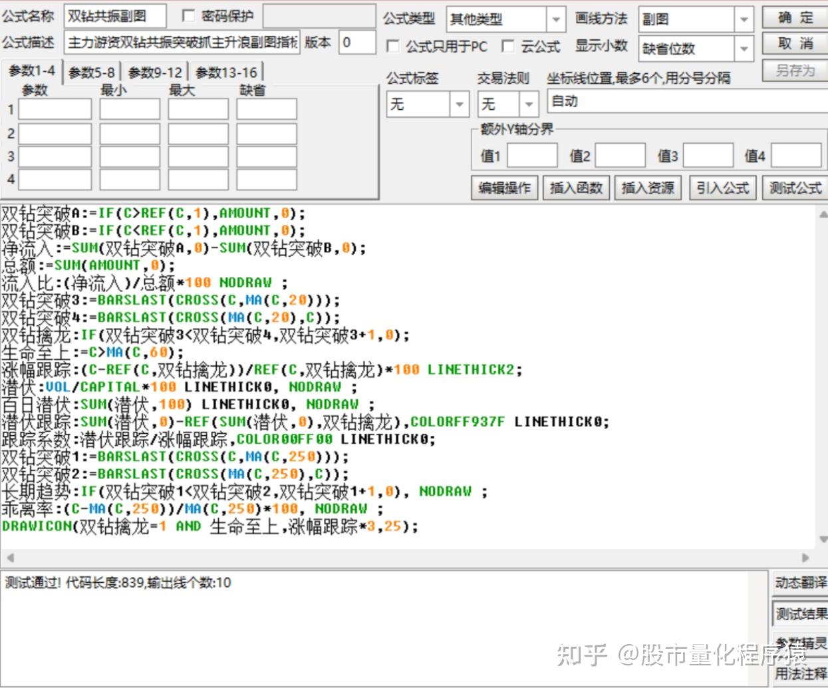Click the code editor scroll-up arrow
The image size is (828, 688).
(822, 214)
